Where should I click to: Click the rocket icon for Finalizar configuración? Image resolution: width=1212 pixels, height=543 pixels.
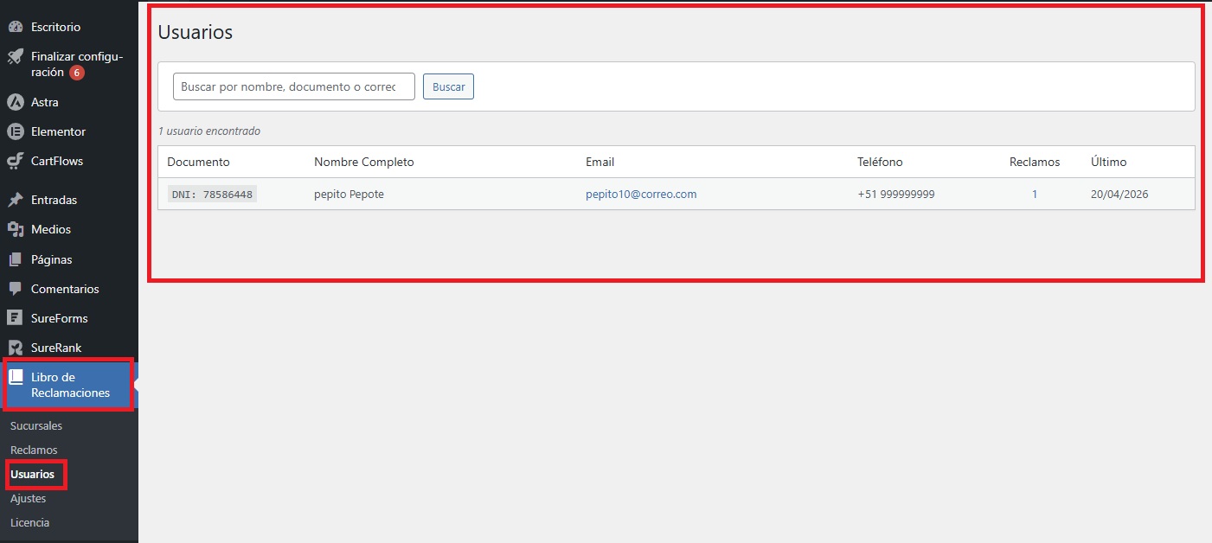(x=15, y=57)
